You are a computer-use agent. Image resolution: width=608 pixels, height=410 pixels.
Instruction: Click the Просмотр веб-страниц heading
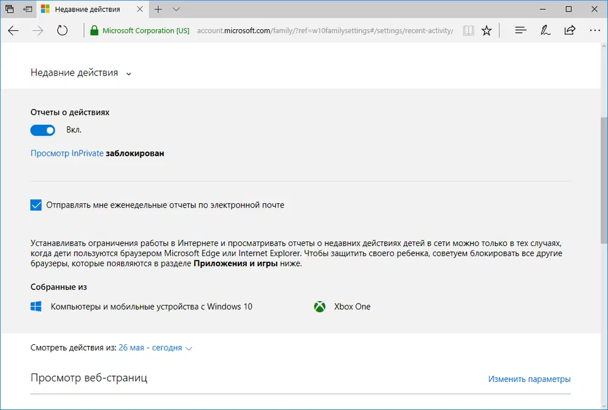89,378
